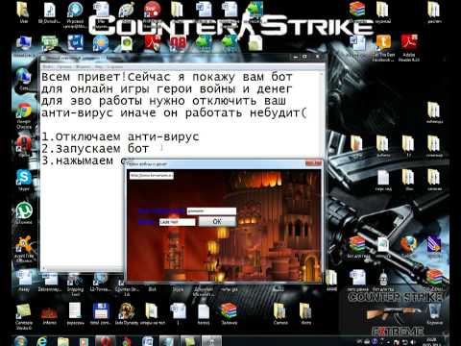This screenshot has height=346, width=461.
Task: Click the Notepad text line '2.Запускаем бот'
Action: pyautogui.click(x=95, y=149)
